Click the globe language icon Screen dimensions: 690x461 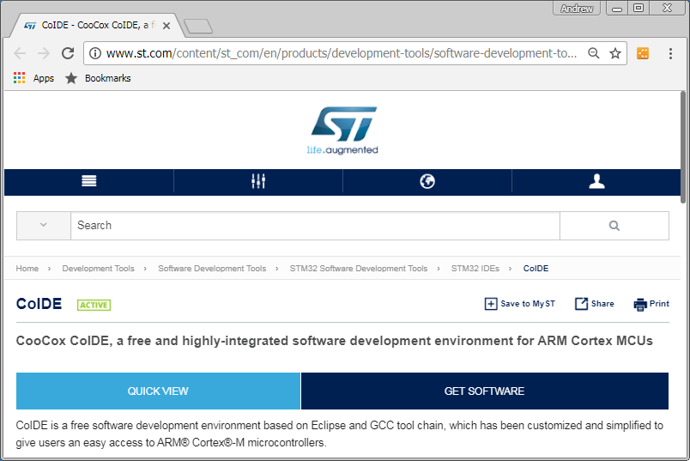tap(427, 181)
